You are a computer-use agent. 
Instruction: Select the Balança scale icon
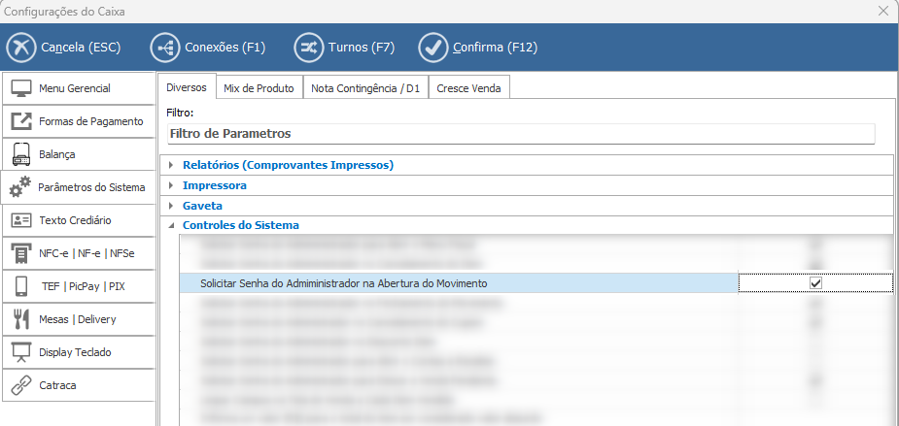(21, 154)
